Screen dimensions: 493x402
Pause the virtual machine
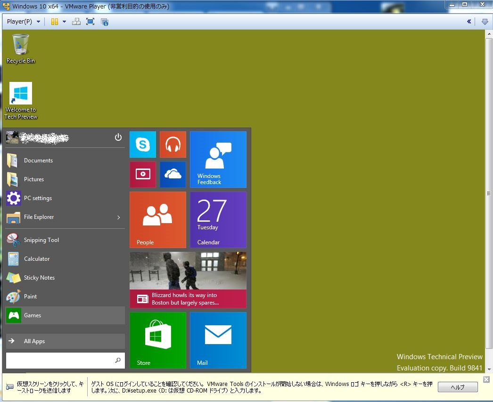point(54,21)
